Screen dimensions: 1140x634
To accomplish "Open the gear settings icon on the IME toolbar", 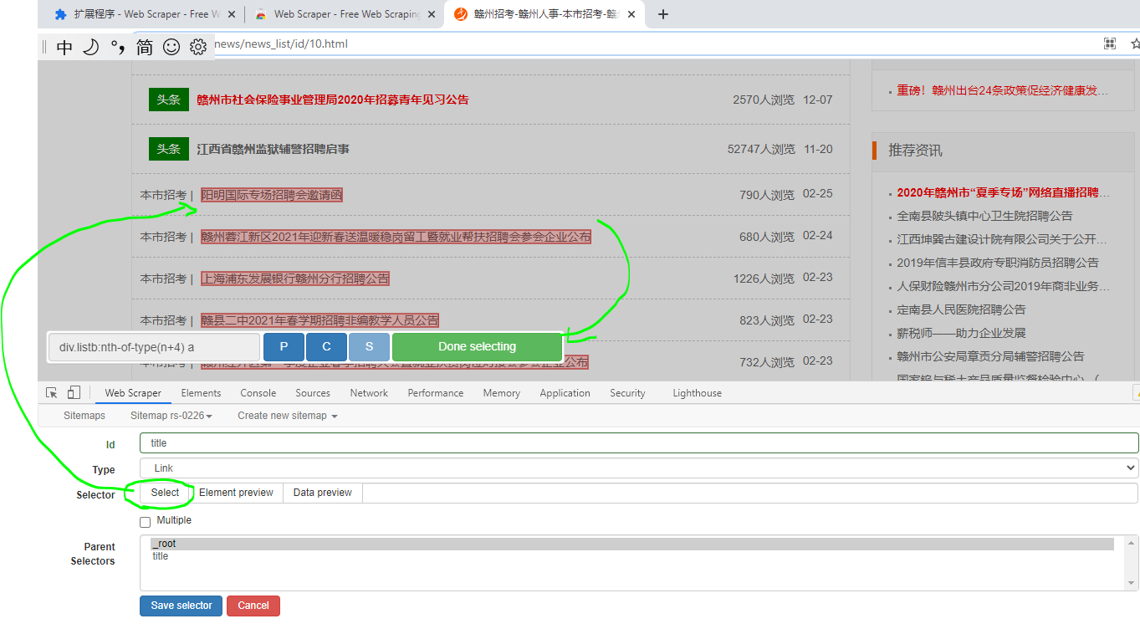I will [x=197, y=47].
